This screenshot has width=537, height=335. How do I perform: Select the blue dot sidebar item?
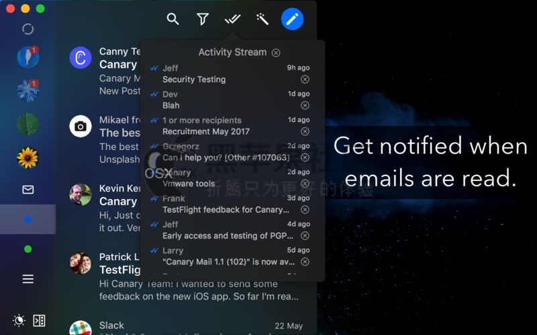(28, 219)
